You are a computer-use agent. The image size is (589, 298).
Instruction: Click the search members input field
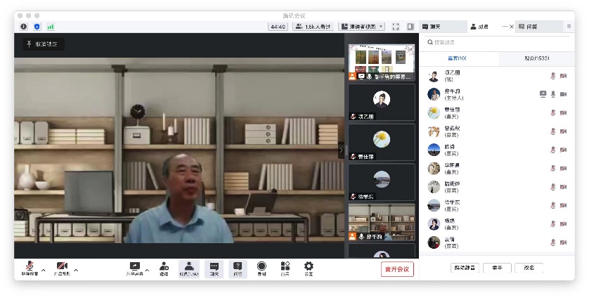tap(496, 42)
